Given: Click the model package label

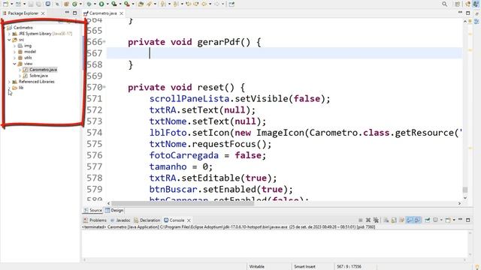Looking at the screenshot, I should [30, 52].
